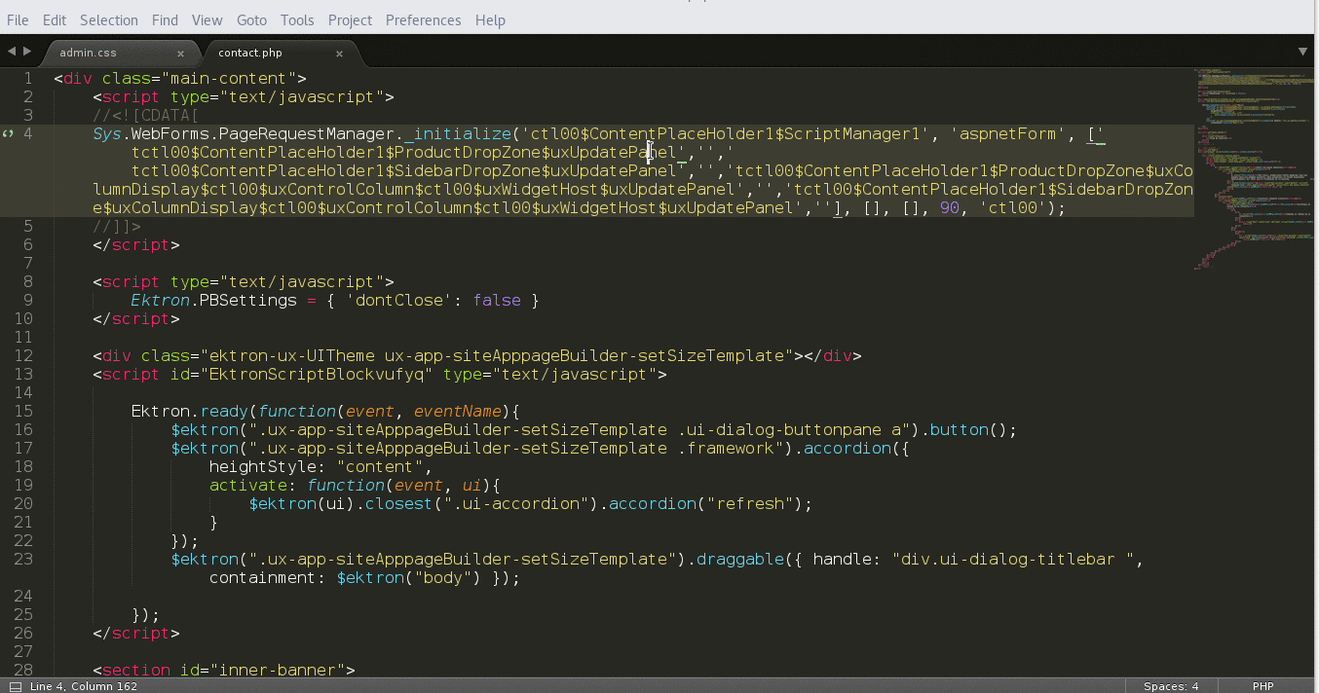1319x693 pixels.
Task: Open the Tools menu
Action: [297, 19]
